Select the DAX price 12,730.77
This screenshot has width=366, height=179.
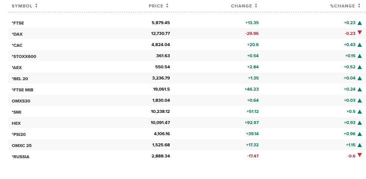coord(160,33)
